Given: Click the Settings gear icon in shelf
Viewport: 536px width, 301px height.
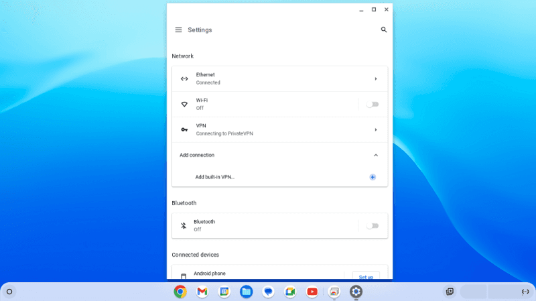Looking at the screenshot, I should pyautogui.click(x=356, y=292).
